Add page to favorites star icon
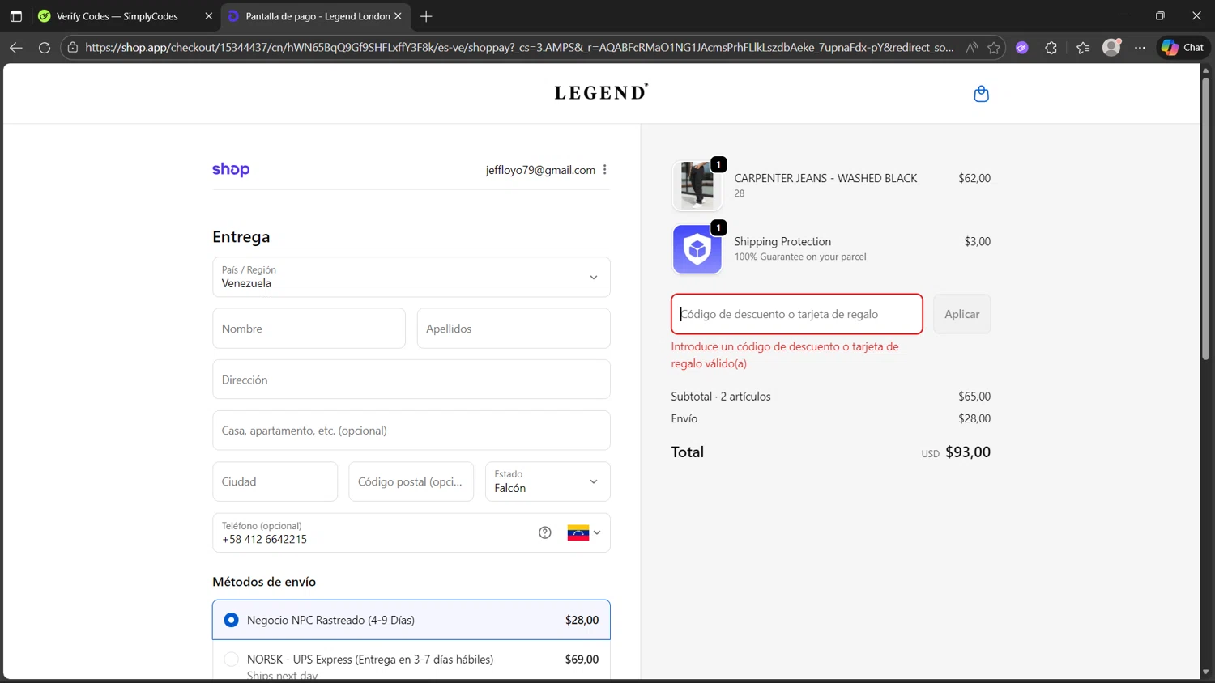Screen dimensions: 1215x683 (994, 48)
